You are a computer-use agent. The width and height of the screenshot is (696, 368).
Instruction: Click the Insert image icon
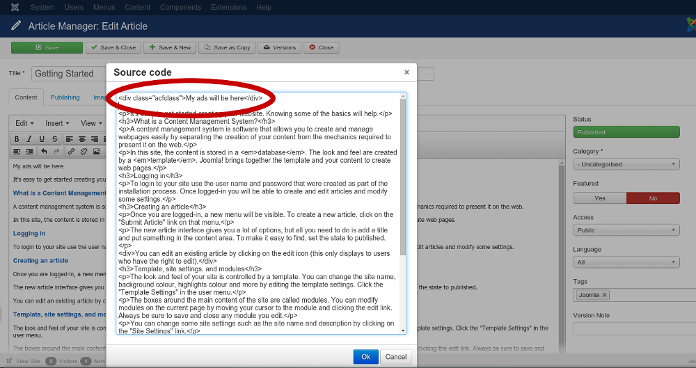(97, 151)
